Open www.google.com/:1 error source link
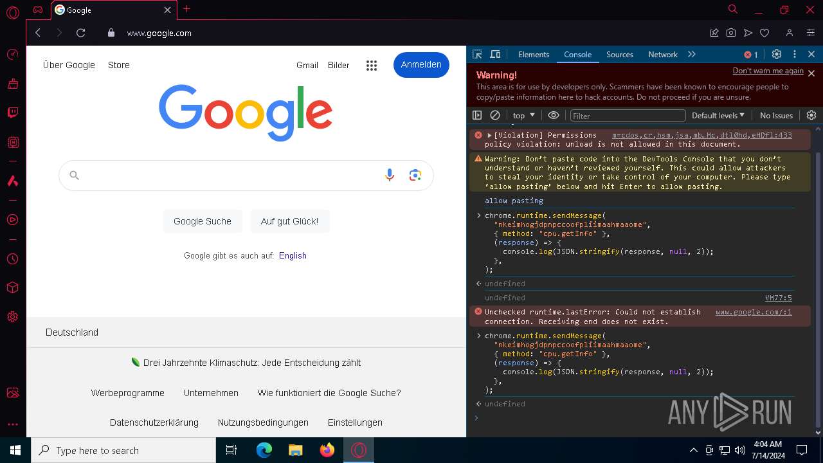The width and height of the screenshot is (823, 463). [754, 312]
